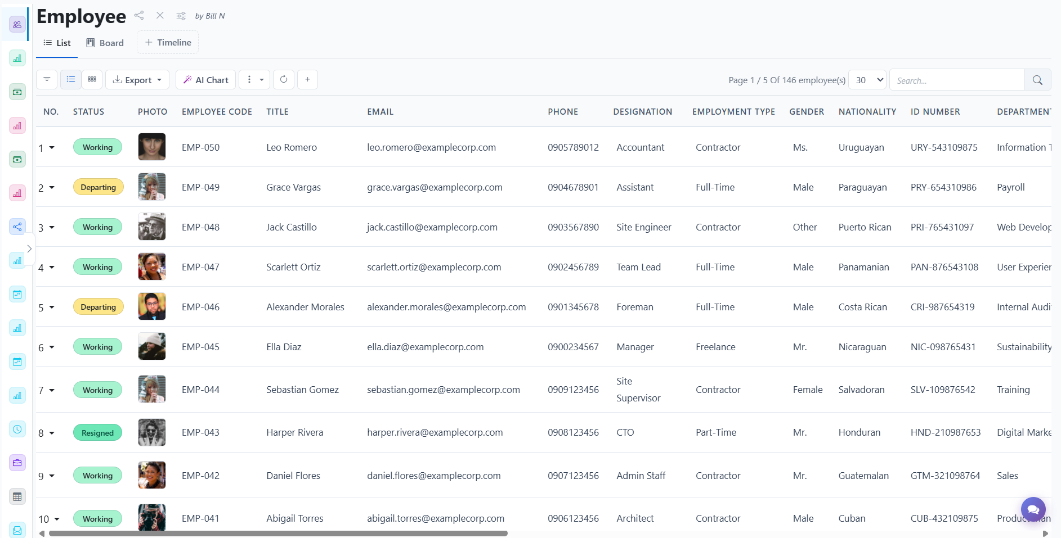Click the share icon beside Employee title
Screen dimensions: 1061x538
pyautogui.click(x=139, y=15)
